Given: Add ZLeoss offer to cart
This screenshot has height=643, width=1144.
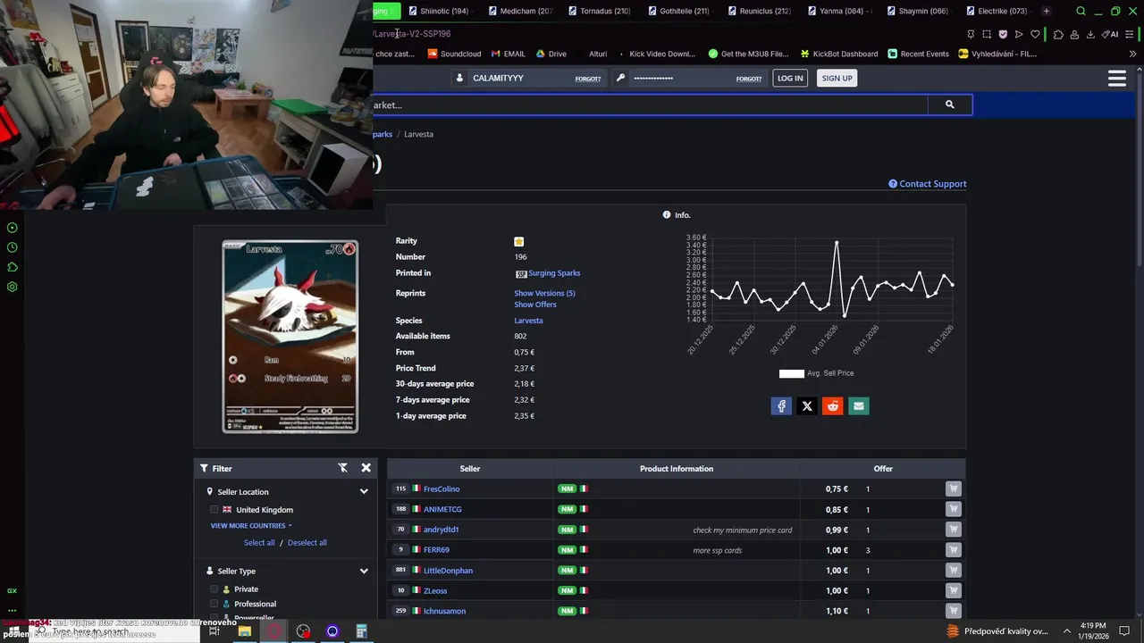Looking at the screenshot, I should (954, 590).
